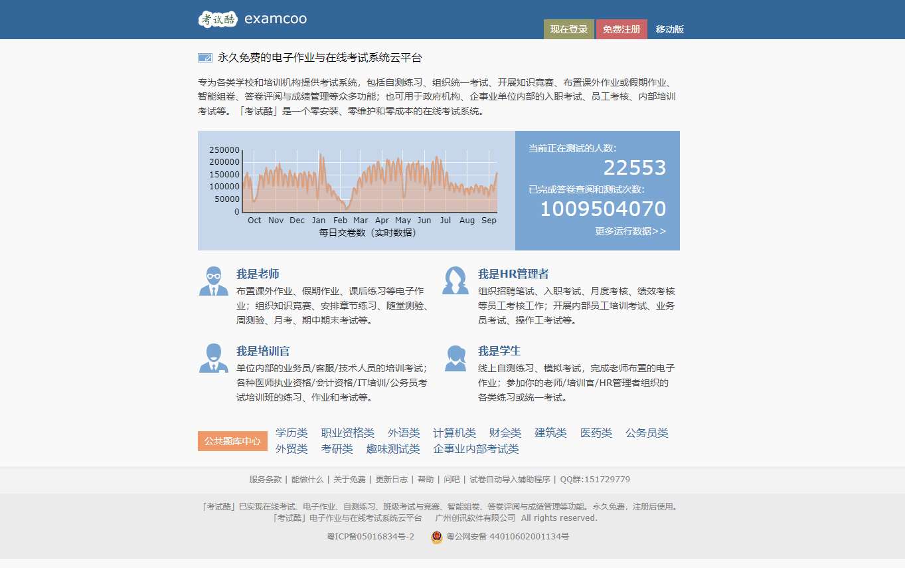Viewport: 905px width, 568px height.
Task: Click the teacher avatar icon beside 我是老师
Action: [214, 281]
